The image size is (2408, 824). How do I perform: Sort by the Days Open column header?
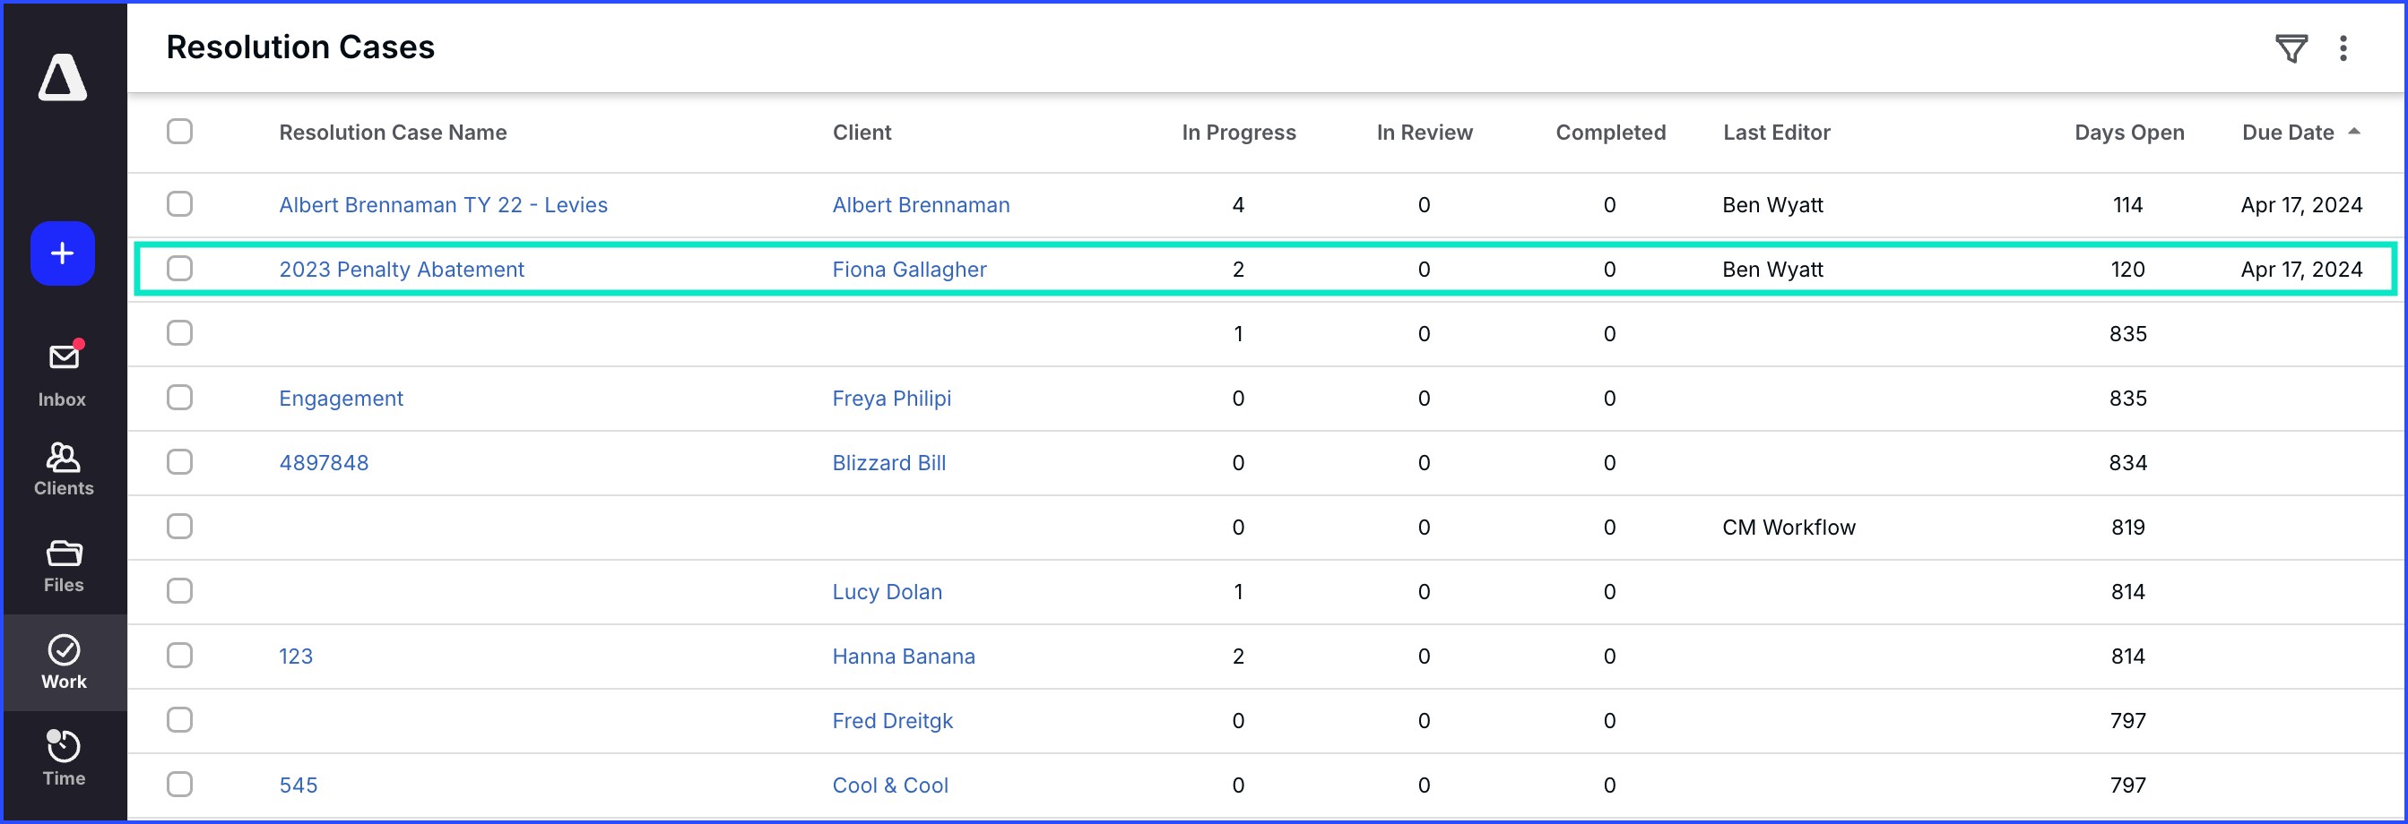pyautogui.click(x=2128, y=133)
